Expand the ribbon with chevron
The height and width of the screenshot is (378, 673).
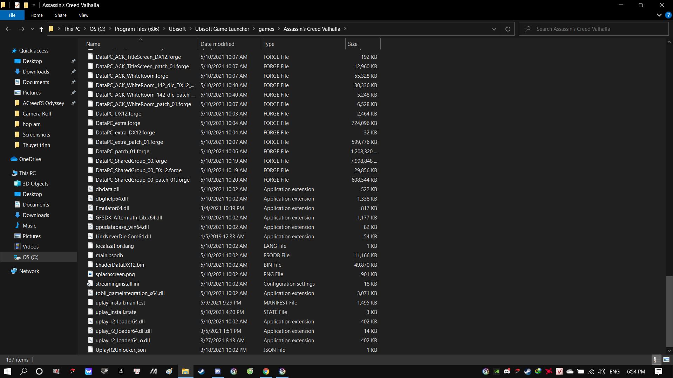tap(659, 15)
